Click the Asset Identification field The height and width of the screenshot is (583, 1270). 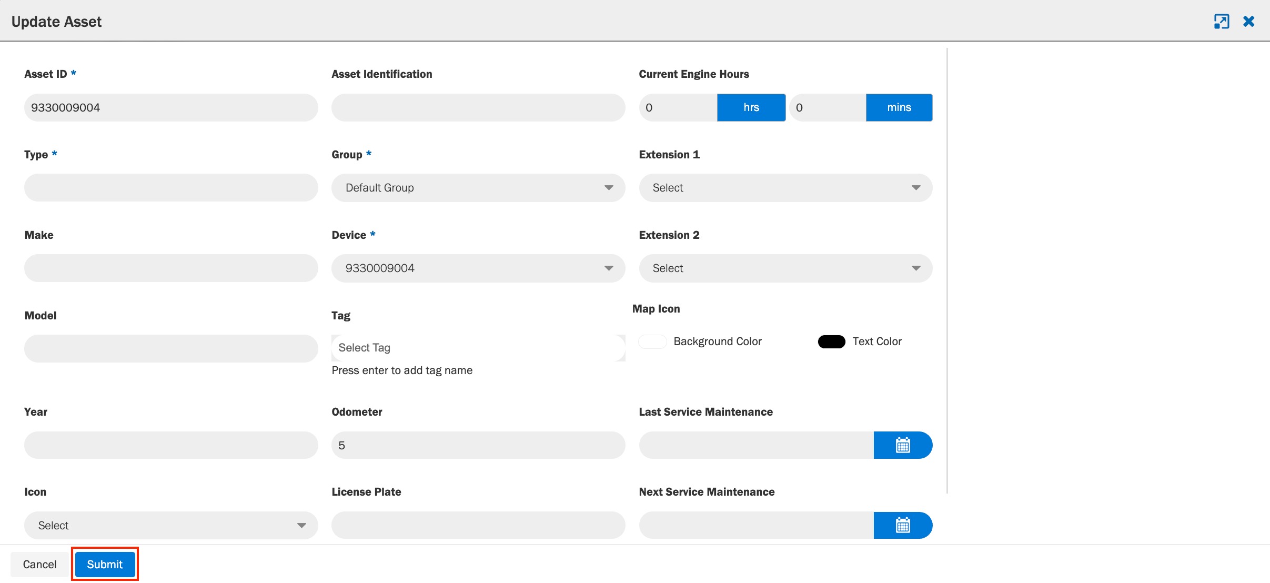point(478,107)
